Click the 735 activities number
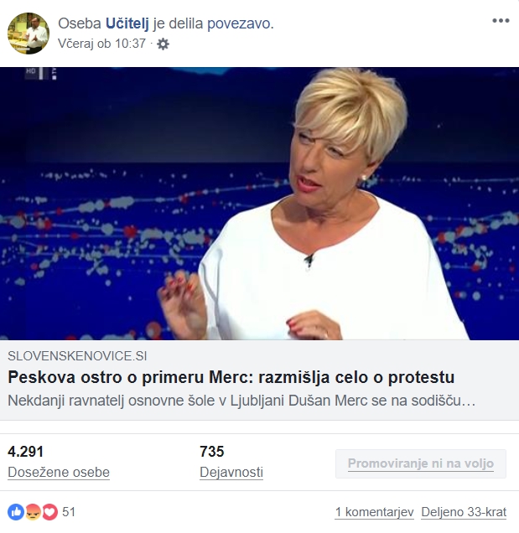This screenshot has width=519, height=533. 212,452
